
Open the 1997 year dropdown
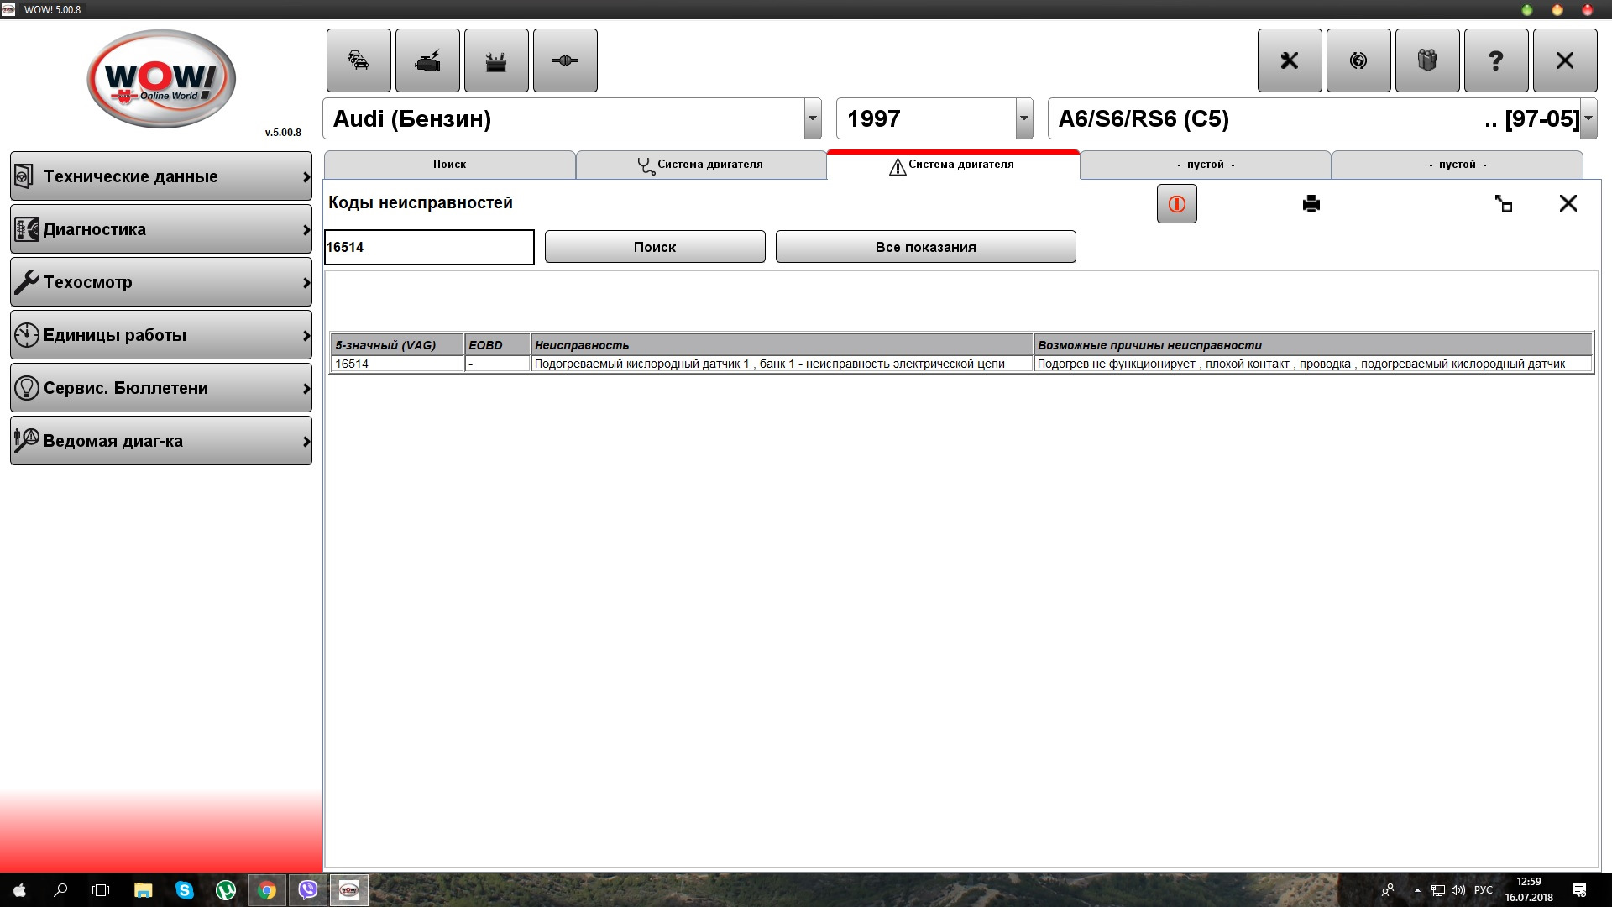(x=1024, y=118)
